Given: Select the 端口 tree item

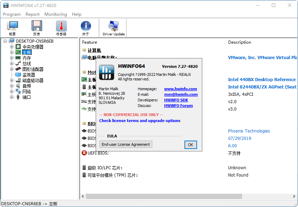Looking at the screenshot, I should click(27, 97).
